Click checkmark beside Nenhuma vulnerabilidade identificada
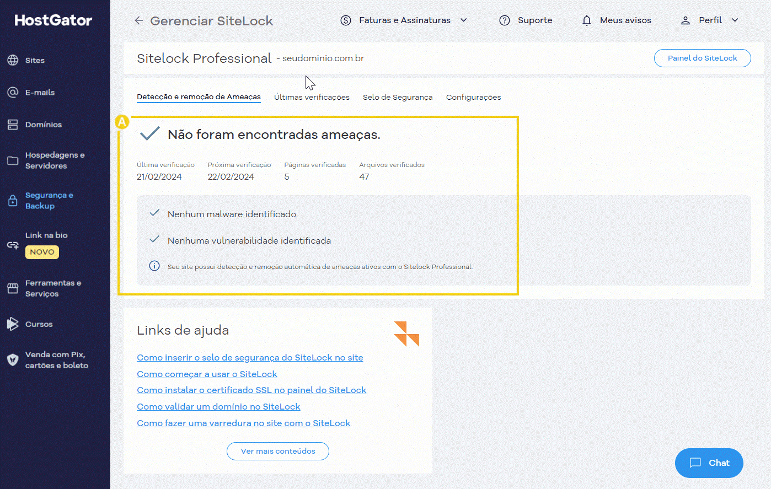This screenshot has height=489, width=771. (x=154, y=239)
